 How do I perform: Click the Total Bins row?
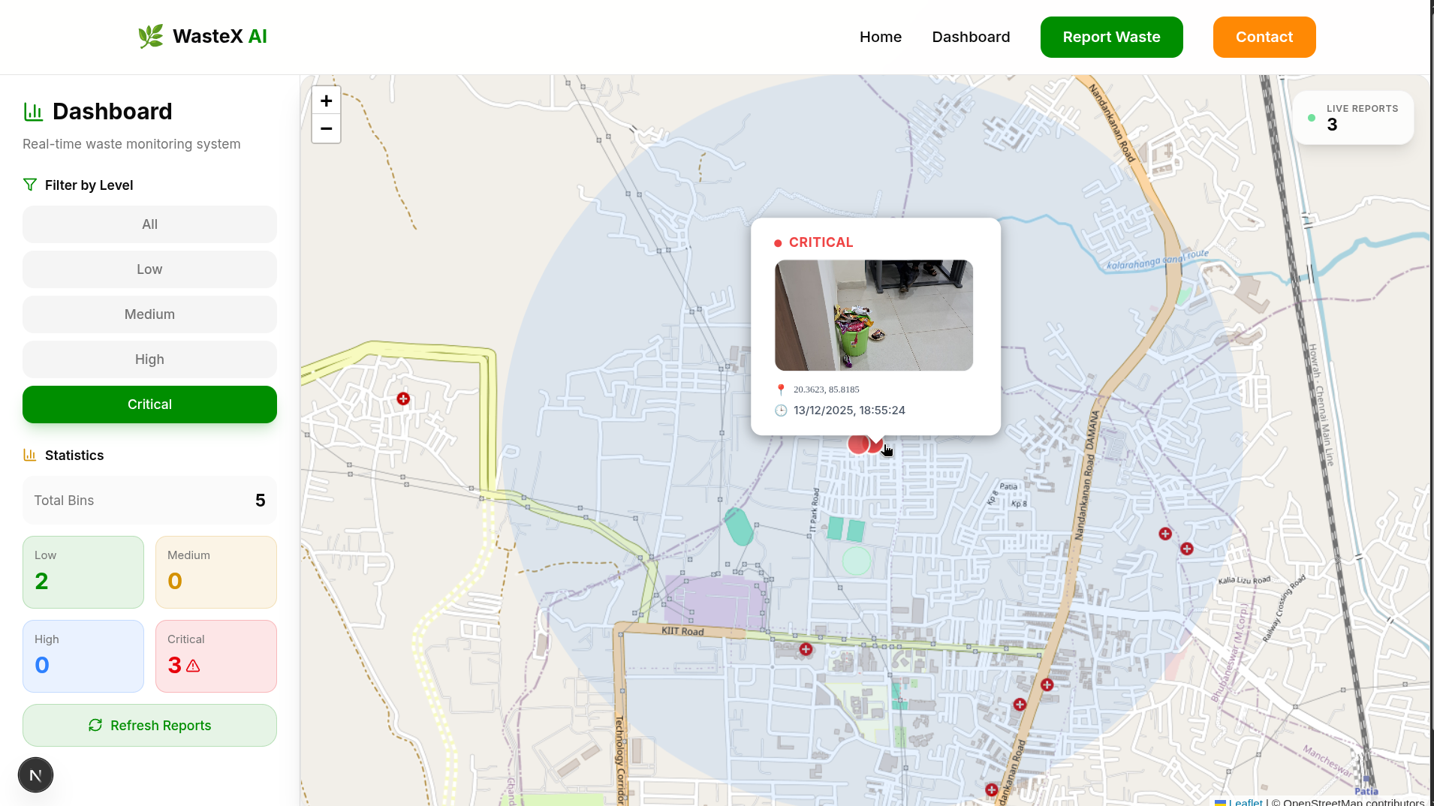coord(149,500)
